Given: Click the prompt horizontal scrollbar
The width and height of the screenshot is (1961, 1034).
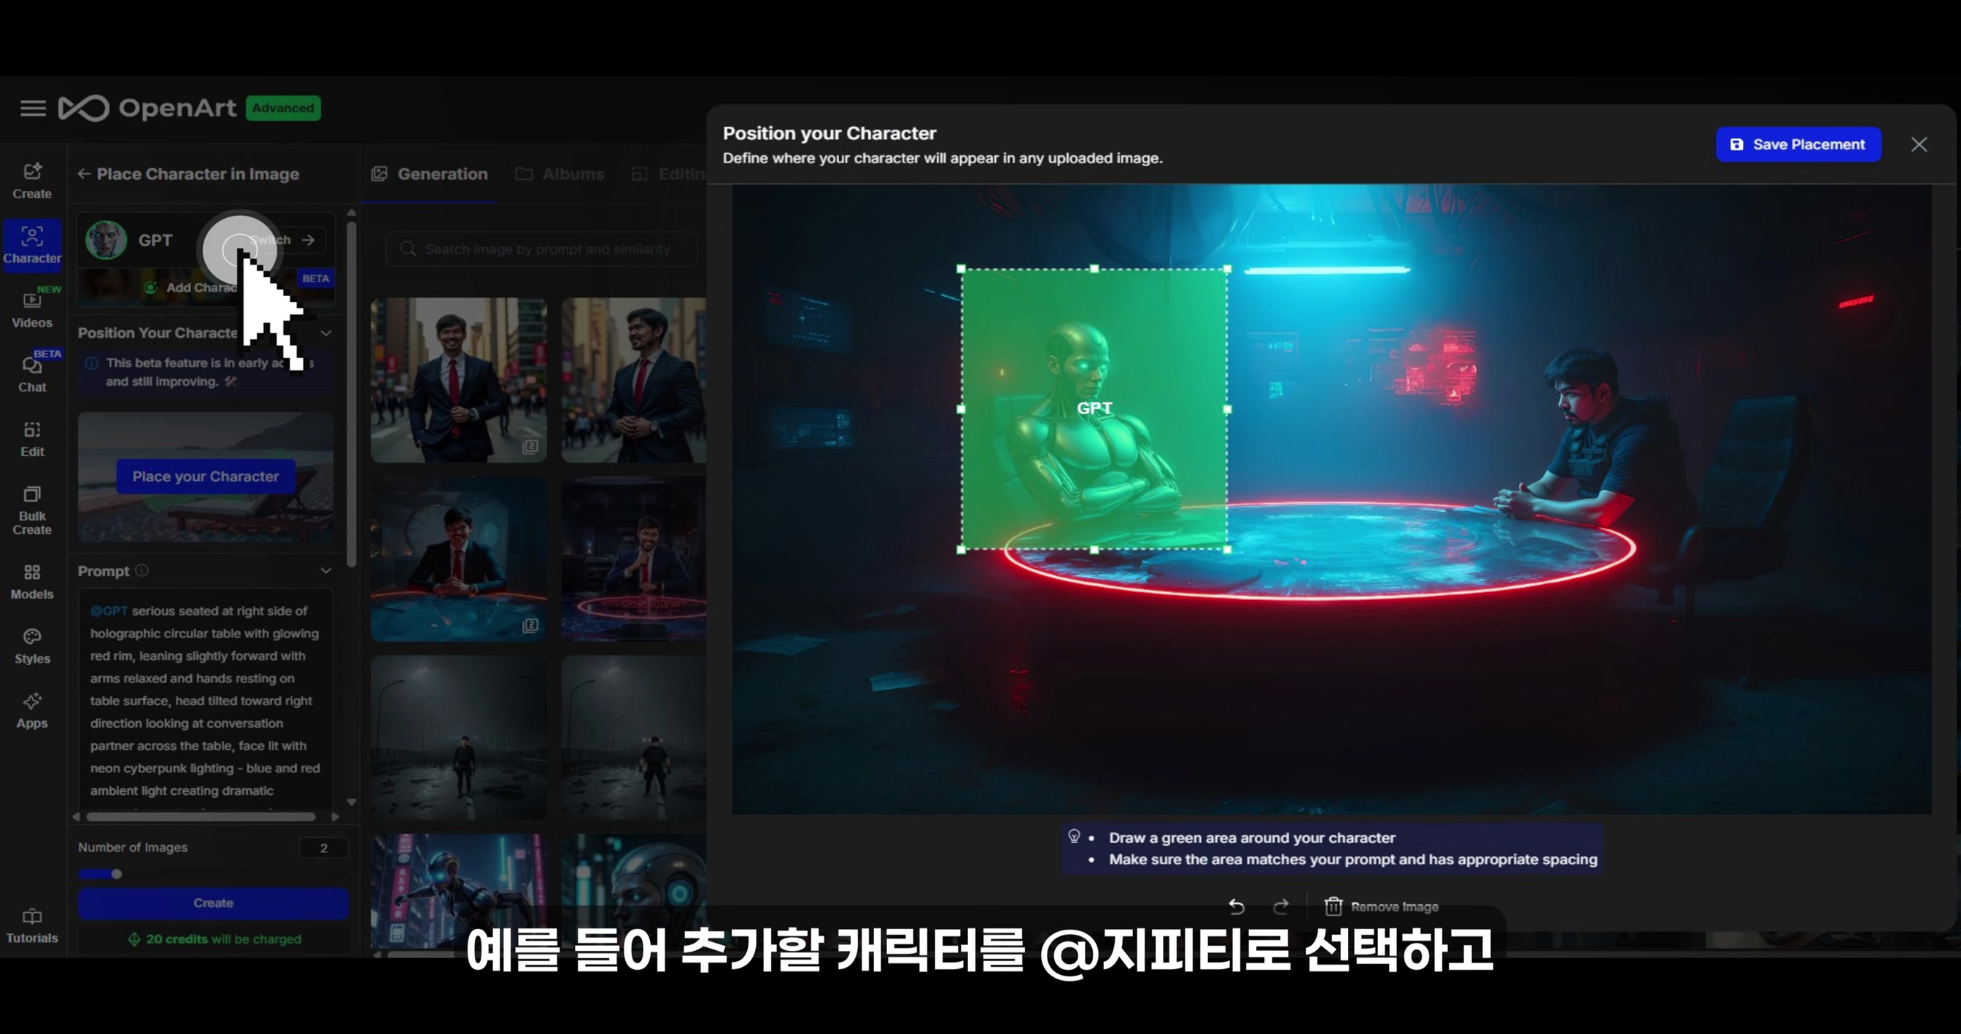Looking at the screenshot, I should coord(201,817).
